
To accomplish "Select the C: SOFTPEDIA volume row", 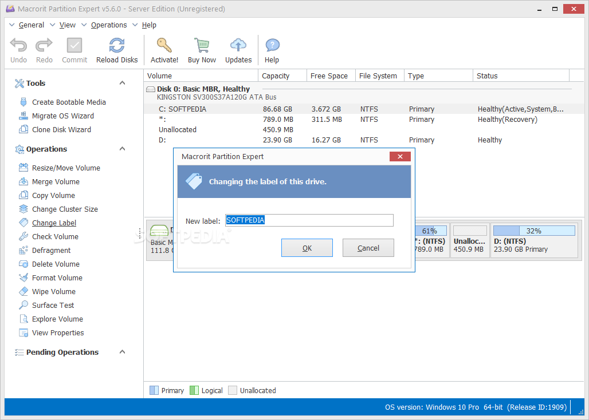I will [x=363, y=109].
